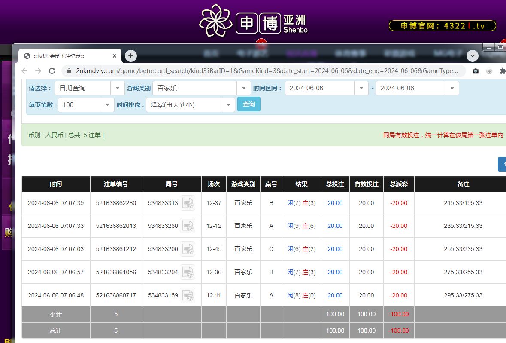Click the blue 20.00 bet amount for order 521636862260

pyautogui.click(x=335, y=203)
